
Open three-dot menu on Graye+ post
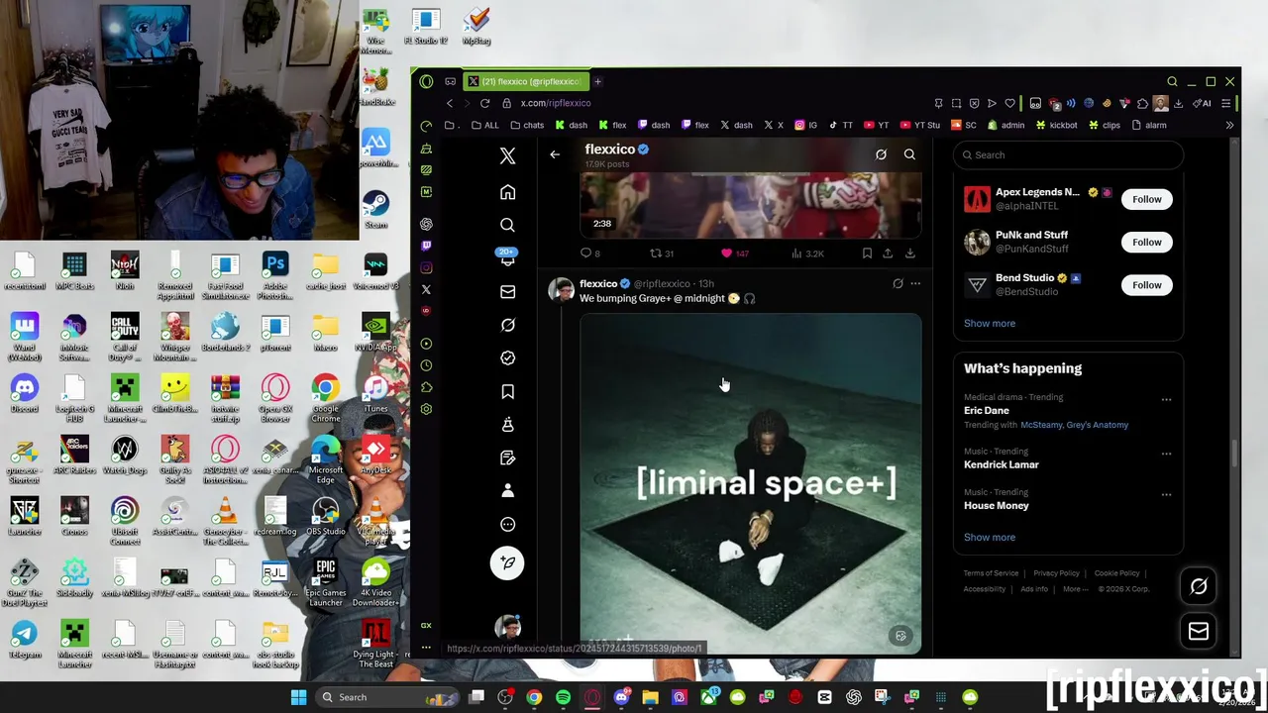[x=915, y=284]
